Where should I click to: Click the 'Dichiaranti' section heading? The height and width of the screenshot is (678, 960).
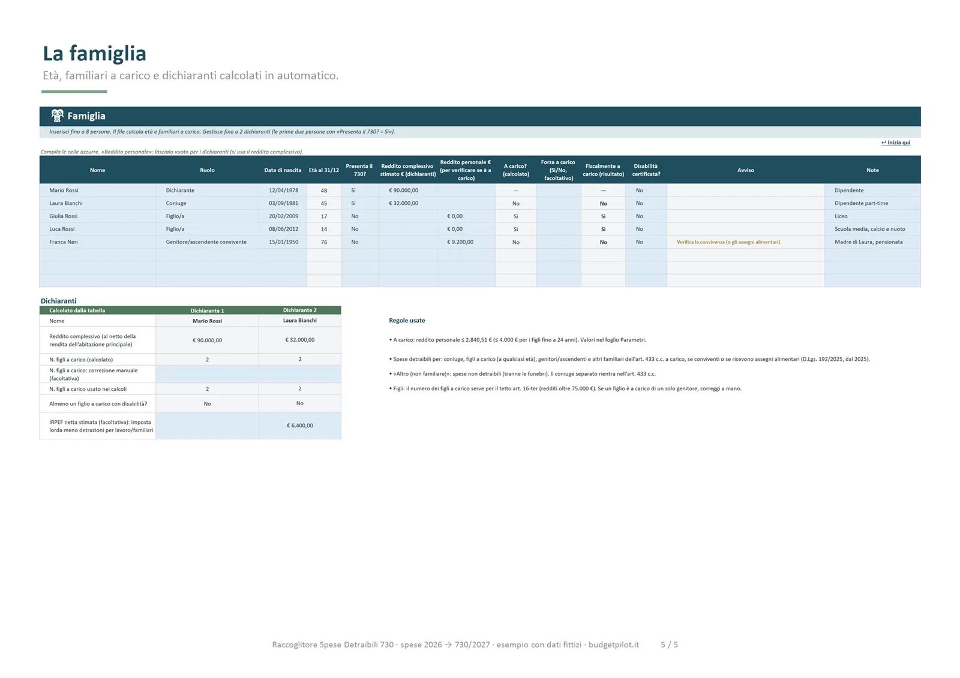click(x=58, y=301)
